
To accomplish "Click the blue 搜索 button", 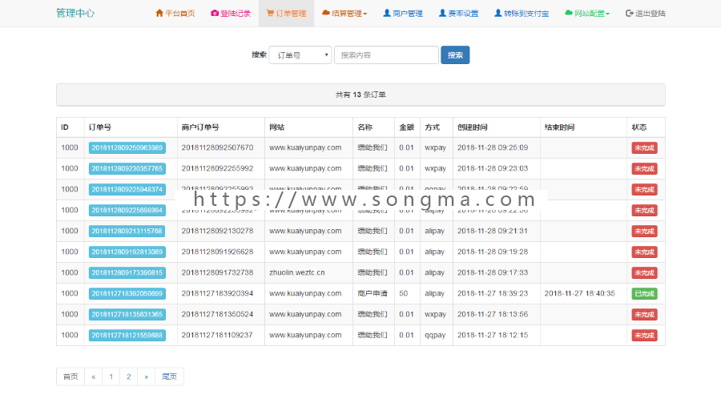I will click(455, 55).
